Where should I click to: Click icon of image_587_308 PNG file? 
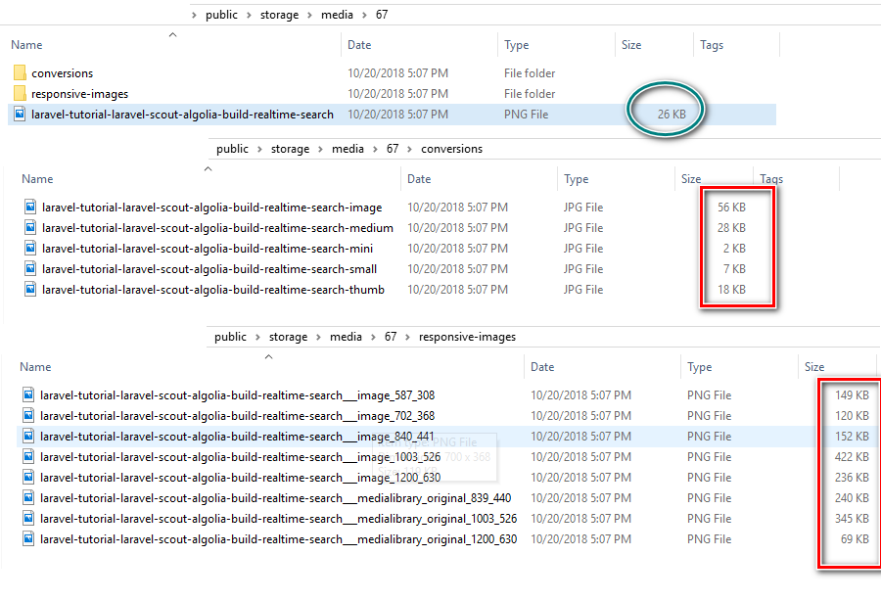(28, 395)
